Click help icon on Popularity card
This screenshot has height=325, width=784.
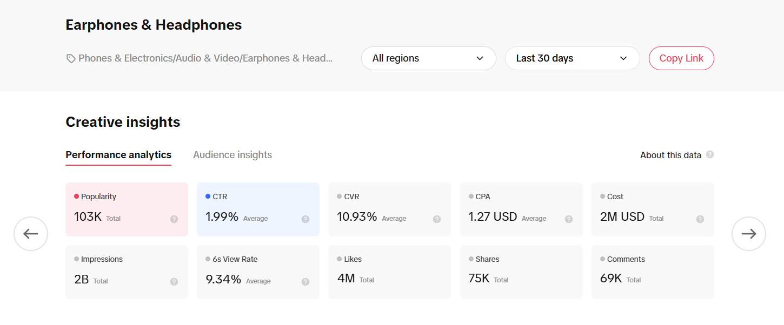[174, 219]
